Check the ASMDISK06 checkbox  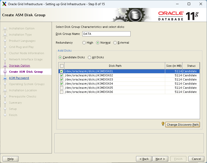point(61,92)
